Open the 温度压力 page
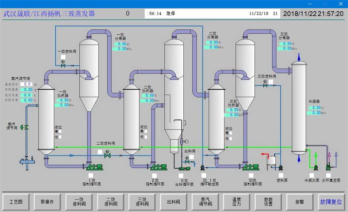This screenshot has width=348, height=212. click(237, 202)
